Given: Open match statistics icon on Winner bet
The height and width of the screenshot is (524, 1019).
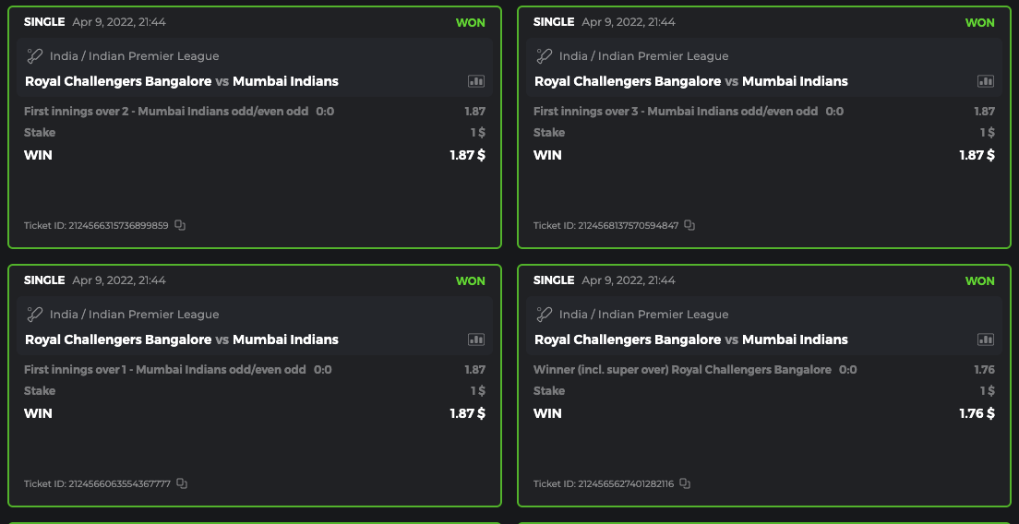Looking at the screenshot, I should pos(986,339).
